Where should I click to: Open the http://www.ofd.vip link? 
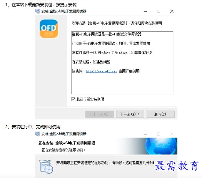pyautogui.click(x=102, y=71)
